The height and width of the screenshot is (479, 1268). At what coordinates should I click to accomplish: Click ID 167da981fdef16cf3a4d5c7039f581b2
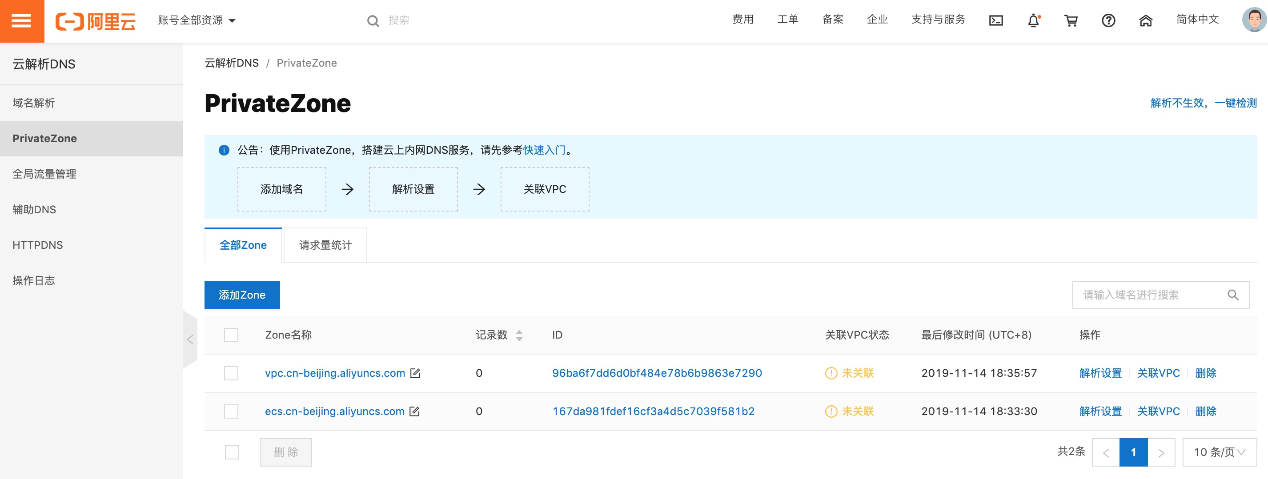[x=653, y=411]
